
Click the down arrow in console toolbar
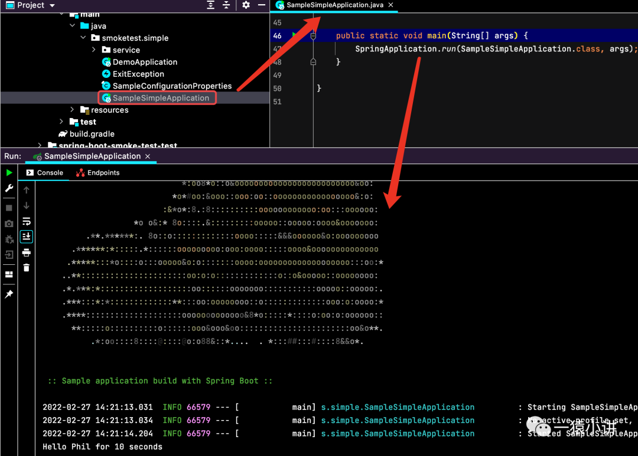[x=27, y=206]
